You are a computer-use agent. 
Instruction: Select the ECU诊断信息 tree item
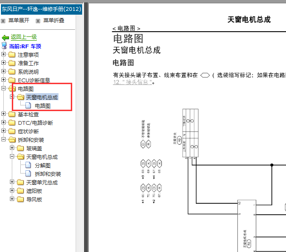pyautogui.click(x=34, y=80)
